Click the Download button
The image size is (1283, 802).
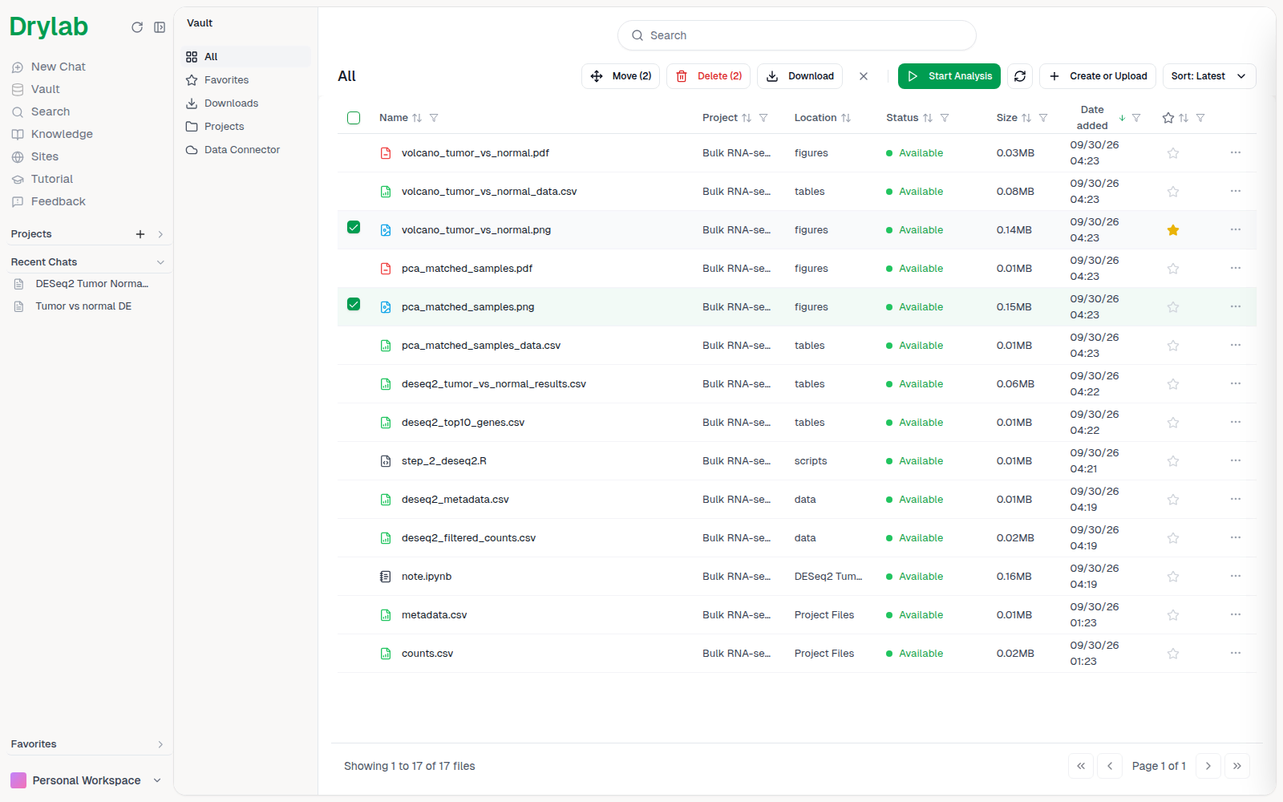pos(799,76)
